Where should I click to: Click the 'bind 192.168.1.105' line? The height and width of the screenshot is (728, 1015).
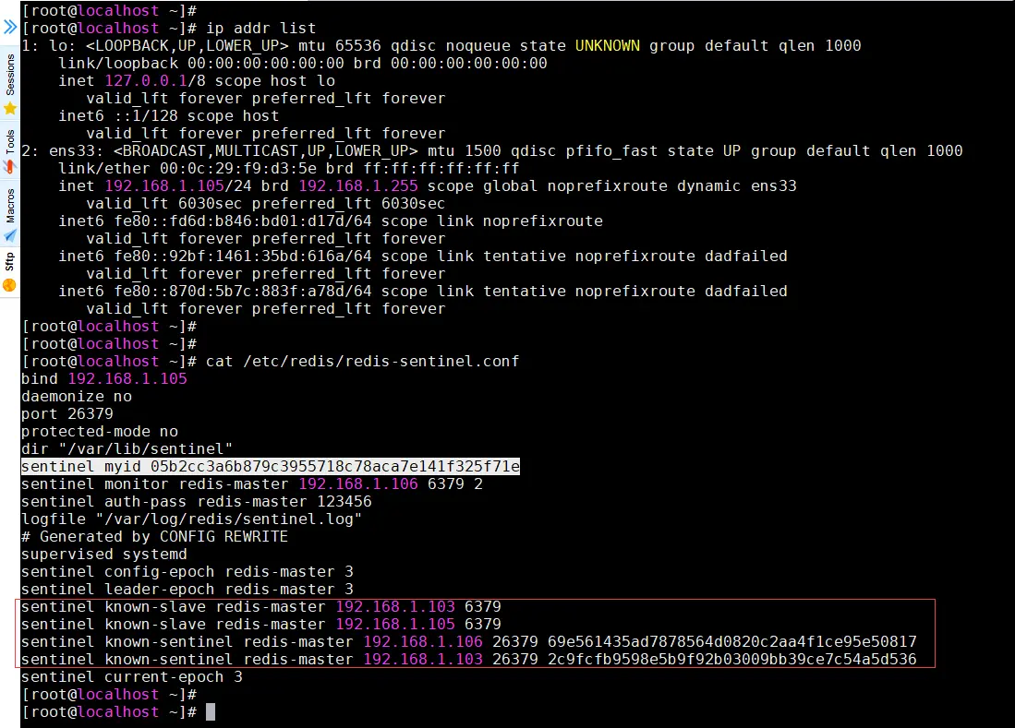(x=104, y=379)
